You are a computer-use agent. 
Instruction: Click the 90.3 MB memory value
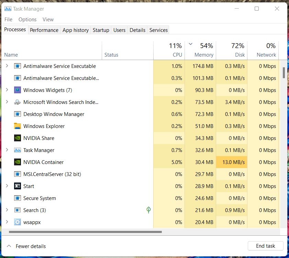pyautogui.click(x=204, y=90)
